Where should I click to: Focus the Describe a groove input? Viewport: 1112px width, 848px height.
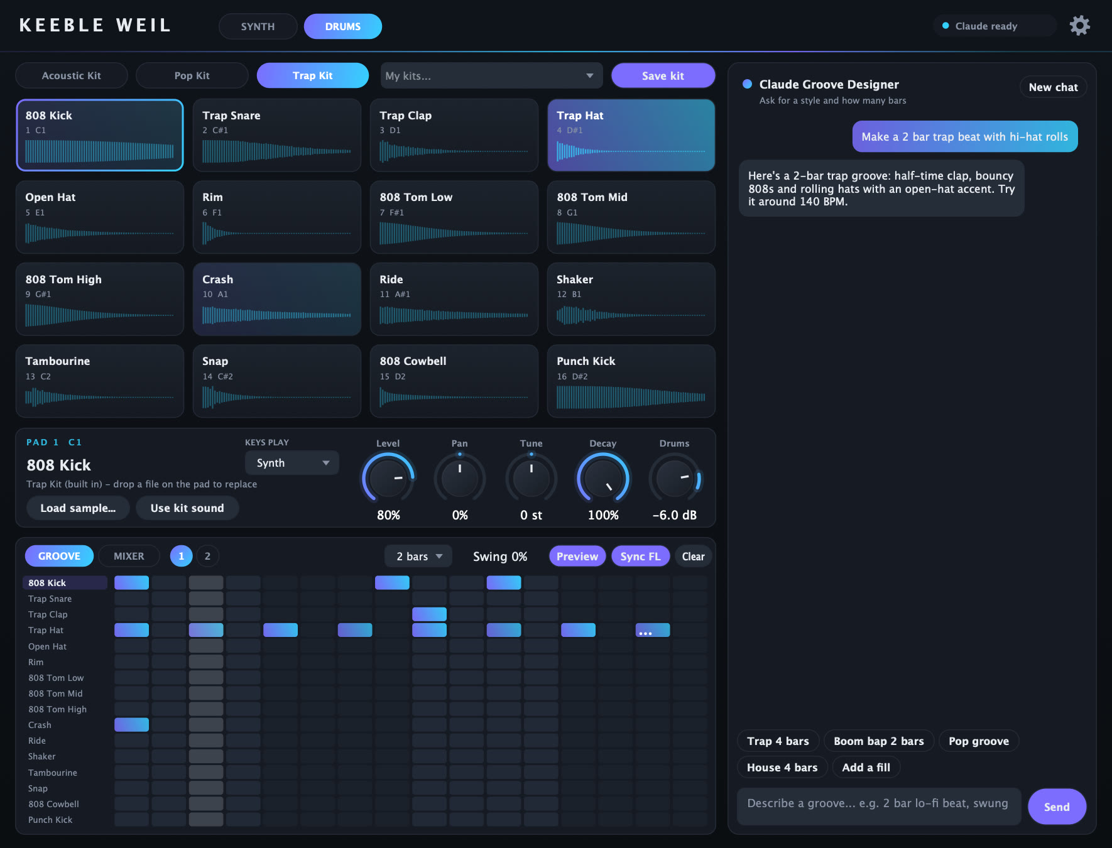tap(878, 805)
